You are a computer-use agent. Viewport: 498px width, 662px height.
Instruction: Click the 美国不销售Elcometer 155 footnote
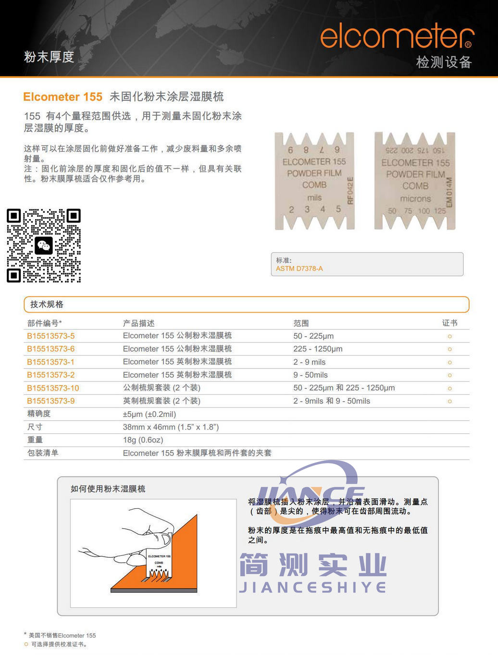click(60, 635)
